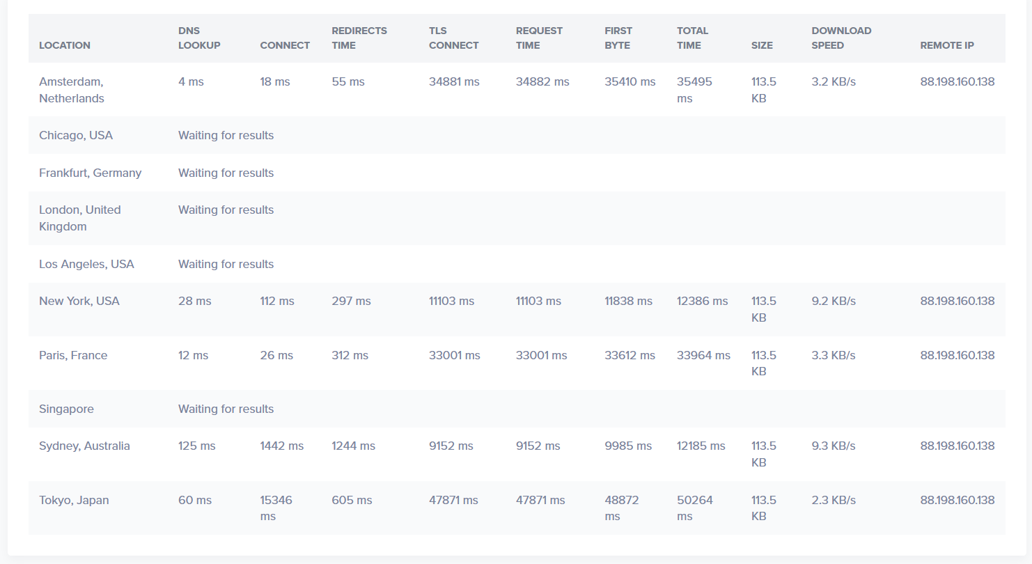Click the TLS CONNECT column header
This screenshot has height=564, width=1032.
(x=454, y=38)
